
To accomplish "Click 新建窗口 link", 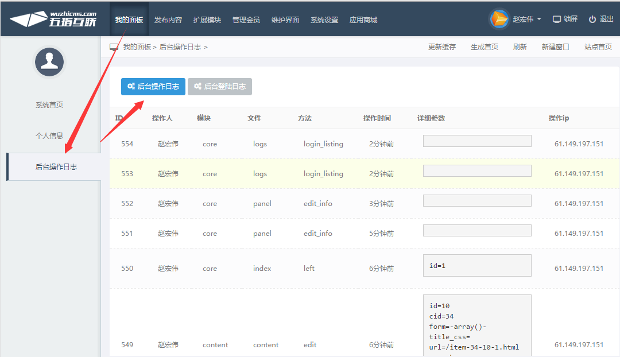I will tap(556, 47).
